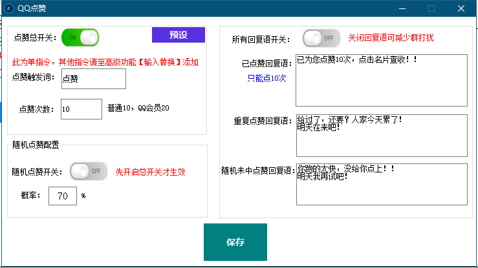Click the 随机点赞配置 group title
This screenshot has width=478, height=268.
pos(36,145)
